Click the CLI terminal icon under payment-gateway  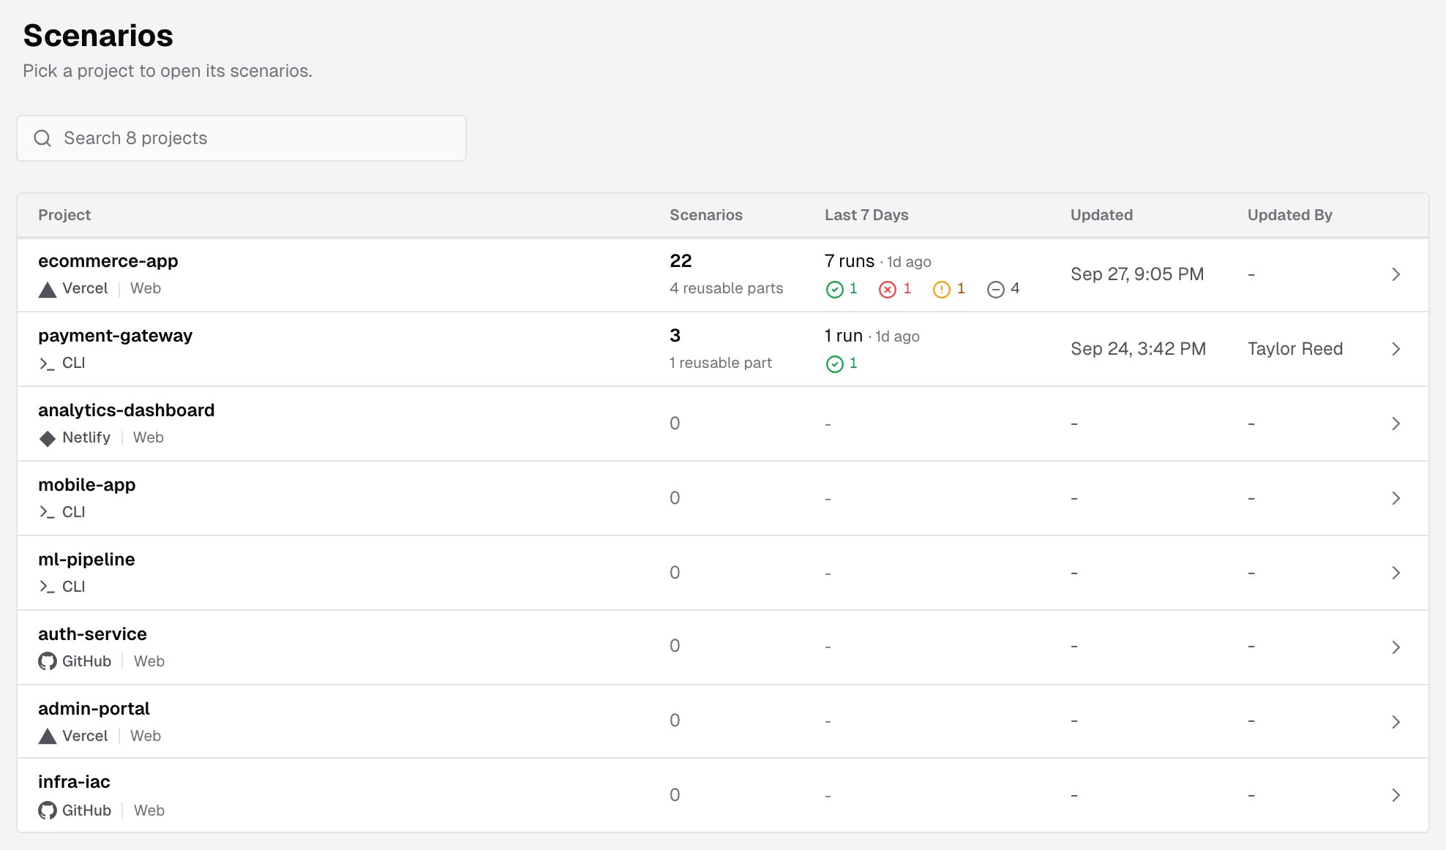click(47, 364)
